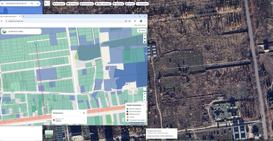Click the pink measurement endpoint on orange road
Image resolution: width=273 pixels, height=141 pixels.
point(45,117)
